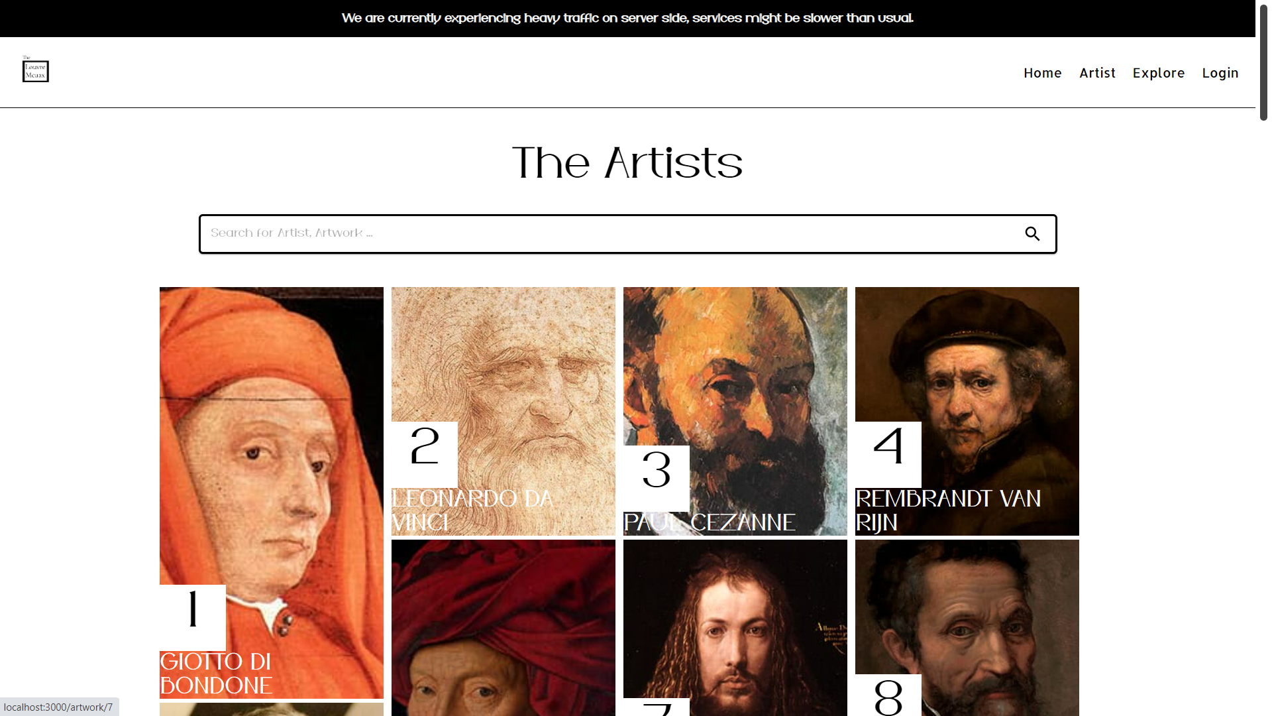Screen dimensions: 1272x716
Task: Select the long-haired portrait card numbered 7
Action: click(735, 628)
